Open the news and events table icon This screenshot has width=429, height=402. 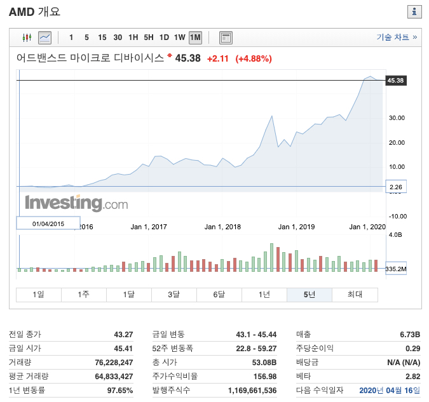[226, 37]
